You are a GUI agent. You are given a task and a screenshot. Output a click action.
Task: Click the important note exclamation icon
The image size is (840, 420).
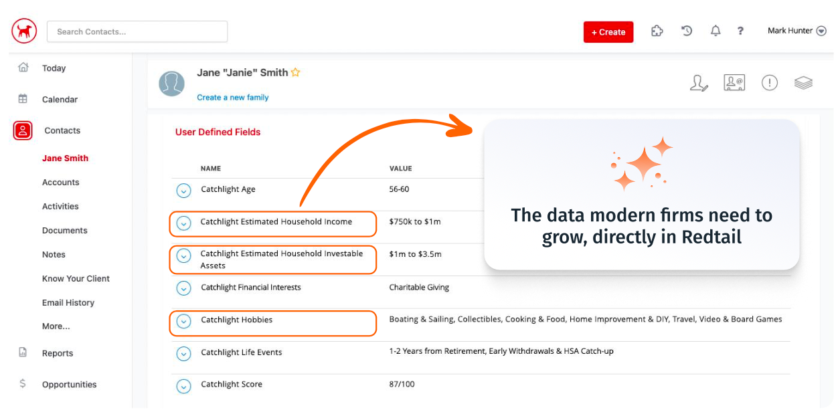click(x=769, y=83)
